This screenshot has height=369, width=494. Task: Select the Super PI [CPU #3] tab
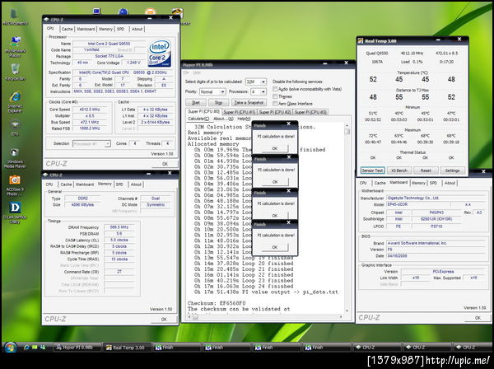(x=310, y=112)
